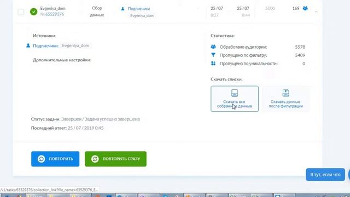Click the Подписчики source link under Источники

(45, 46)
